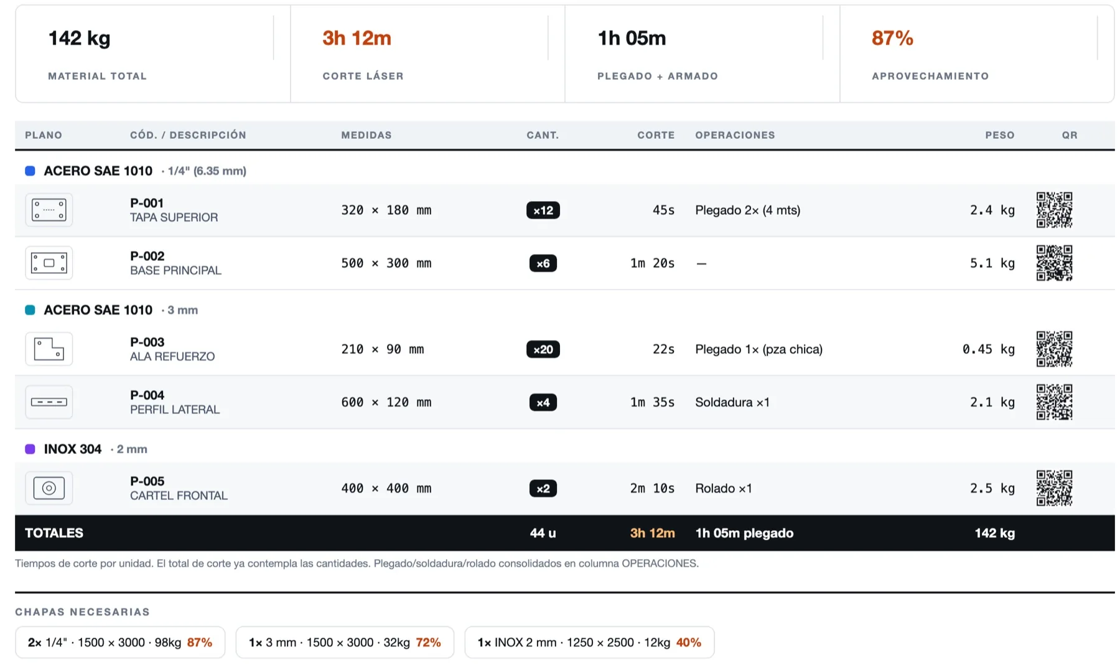
Task: Click the 87% Aprovechamiento card
Action: (x=977, y=54)
